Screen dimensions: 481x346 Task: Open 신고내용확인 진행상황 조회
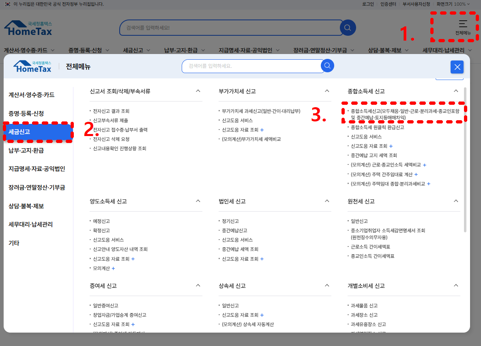[x=120, y=149]
